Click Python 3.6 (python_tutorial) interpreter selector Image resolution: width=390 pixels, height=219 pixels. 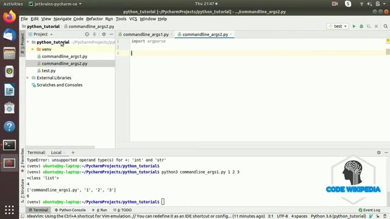click(x=338, y=217)
